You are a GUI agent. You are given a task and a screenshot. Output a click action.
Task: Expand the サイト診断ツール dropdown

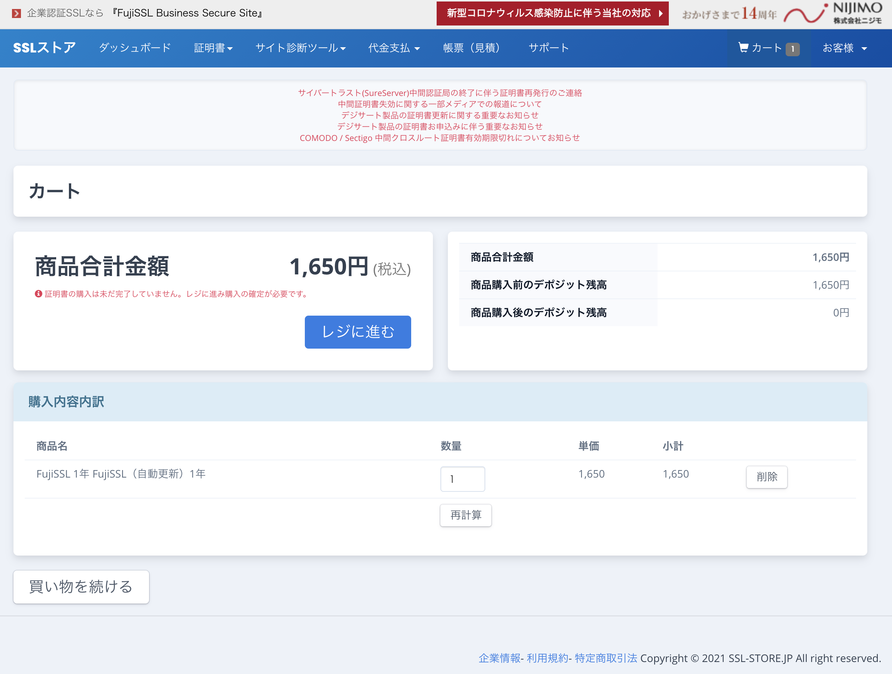[x=300, y=48]
